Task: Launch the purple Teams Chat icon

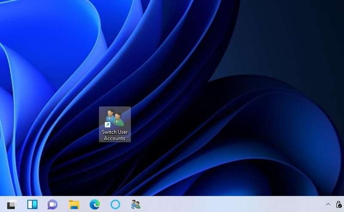Action: [53, 205]
